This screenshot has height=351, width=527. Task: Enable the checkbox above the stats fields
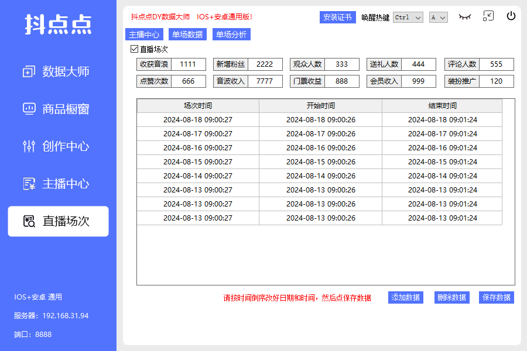[134, 49]
